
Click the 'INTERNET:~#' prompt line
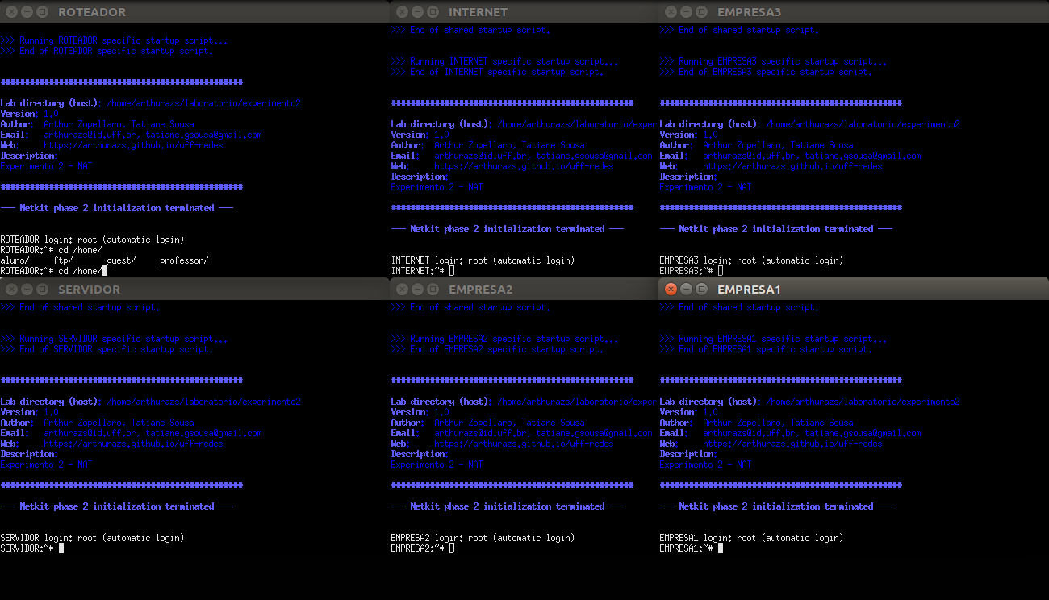[423, 271]
